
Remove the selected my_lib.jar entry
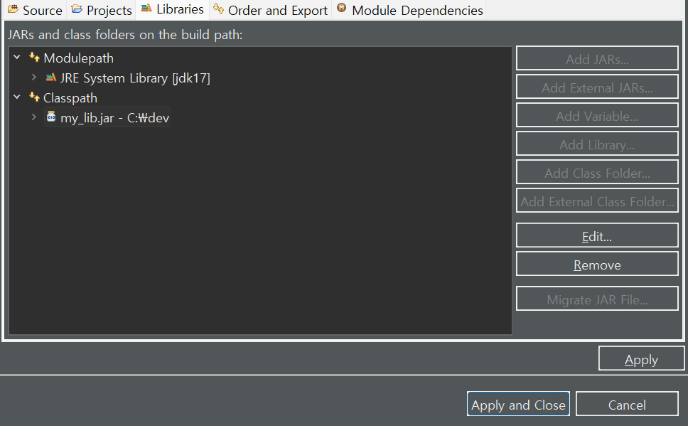point(597,265)
